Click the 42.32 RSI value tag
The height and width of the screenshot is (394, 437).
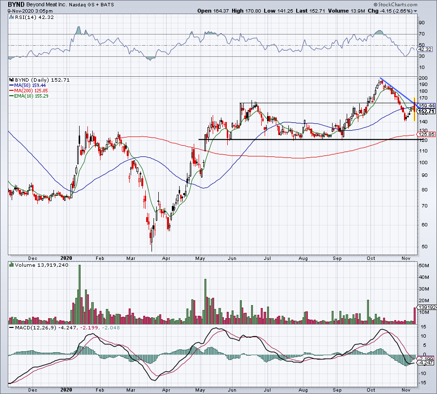[x=425, y=49]
